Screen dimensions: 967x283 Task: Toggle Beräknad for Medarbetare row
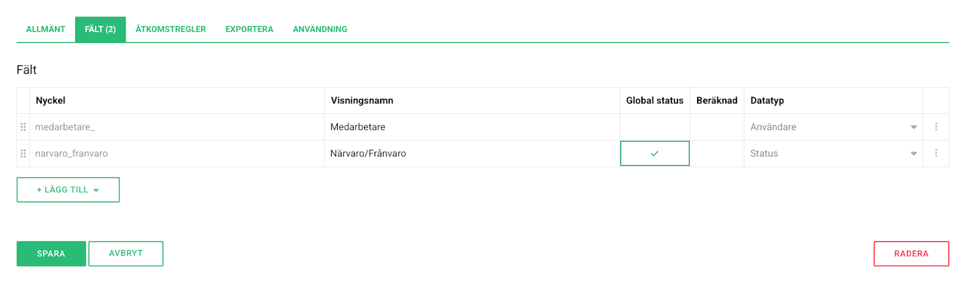click(717, 127)
